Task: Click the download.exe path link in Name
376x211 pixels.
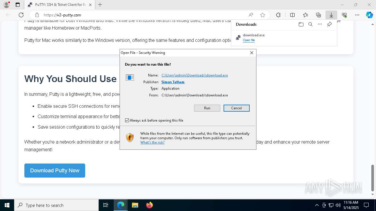Action: 195,75
